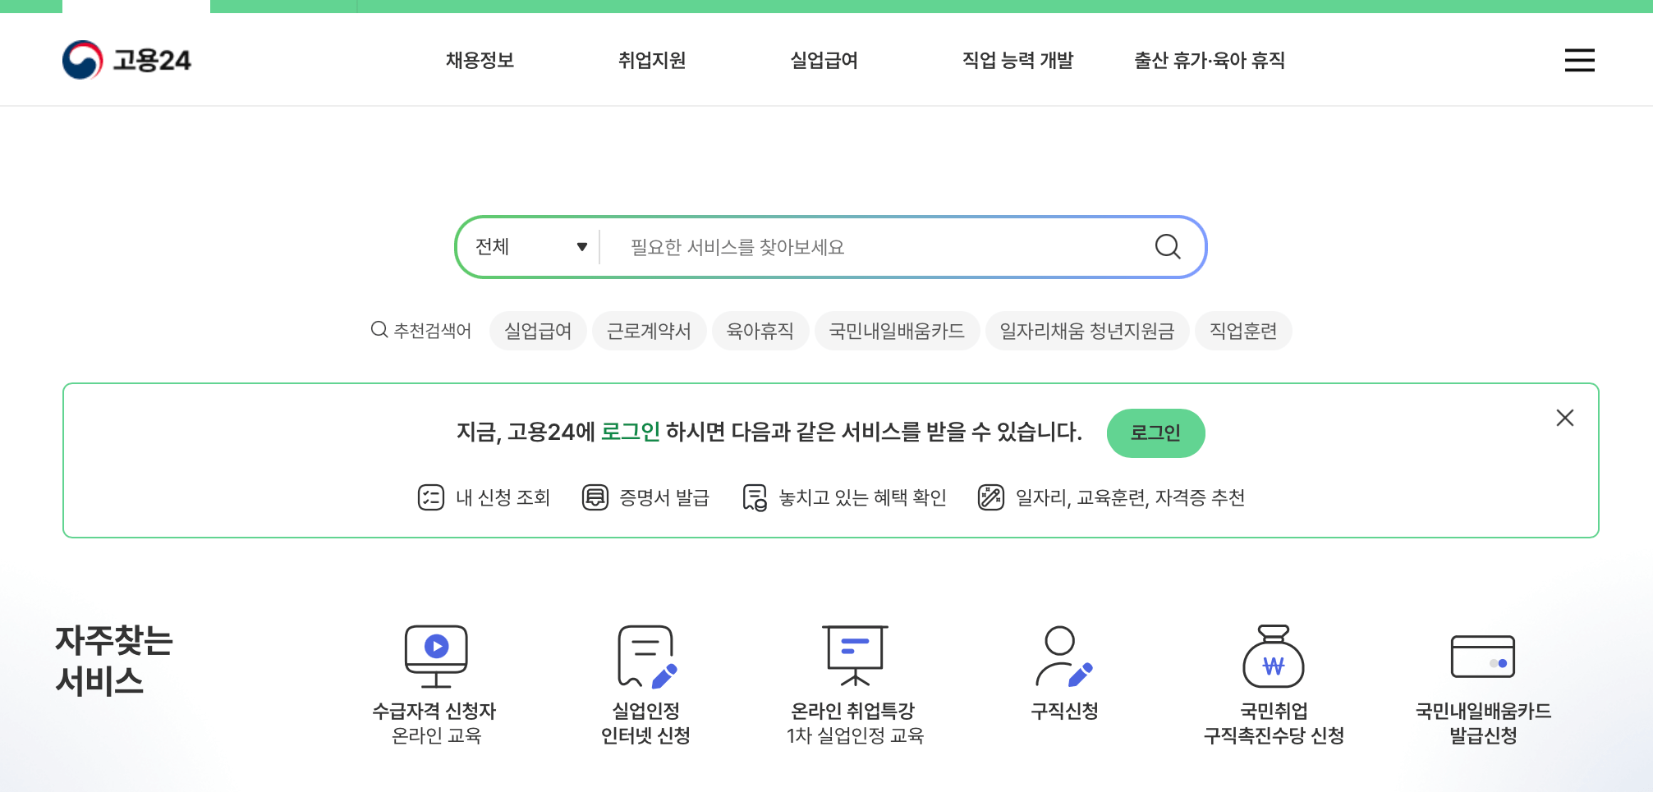This screenshot has width=1653, height=792.
Task: Open the 출산 휴가·육아 휴직 menu
Action: [1208, 60]
